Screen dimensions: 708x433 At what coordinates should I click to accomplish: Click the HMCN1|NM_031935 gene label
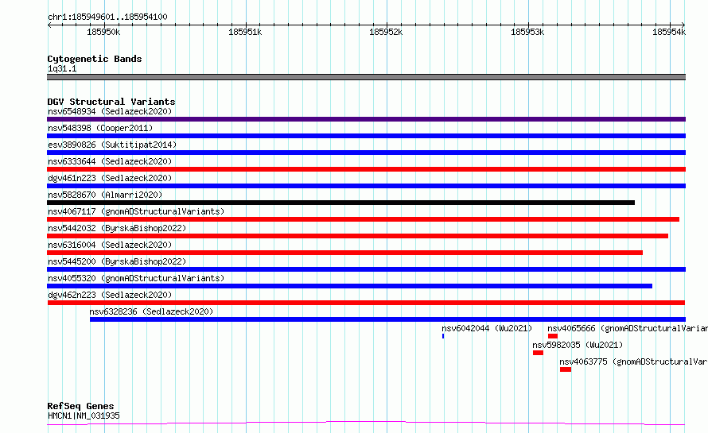click(84, 416)
